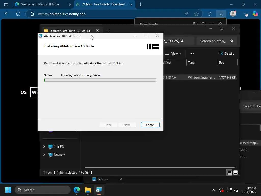Click the Explorer horizontal scrollbar

160,167
